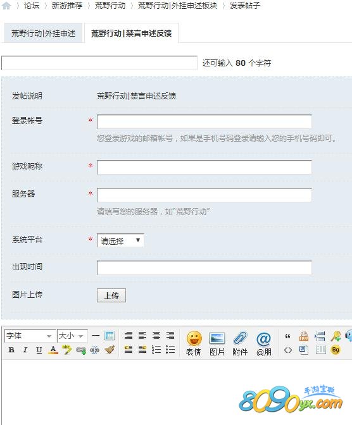Click the @朋 mention friend icon
Viewport: 352px width, 425px height.
[x=263, y=343]
